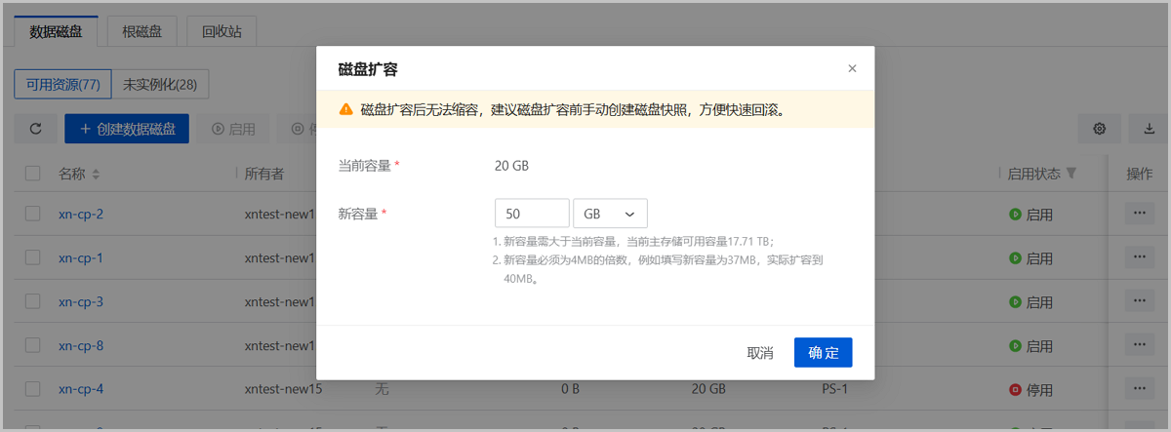
Task: Click the 停用 status of xn-cp-4
Action: [x=1031, y=390]
